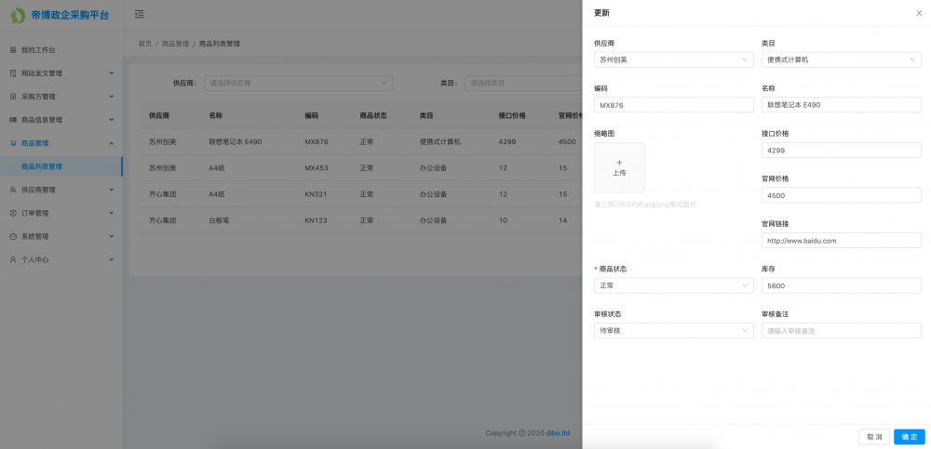Focus the 库存 field showing 5600
This screenshot has width=931, height=449.
click(x=841, y=285)
